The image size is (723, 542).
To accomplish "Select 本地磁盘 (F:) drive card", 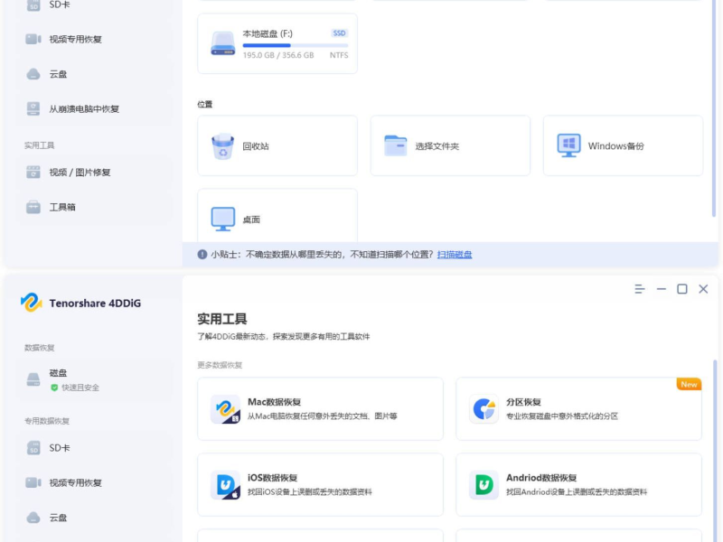I will tap(277, 43).
